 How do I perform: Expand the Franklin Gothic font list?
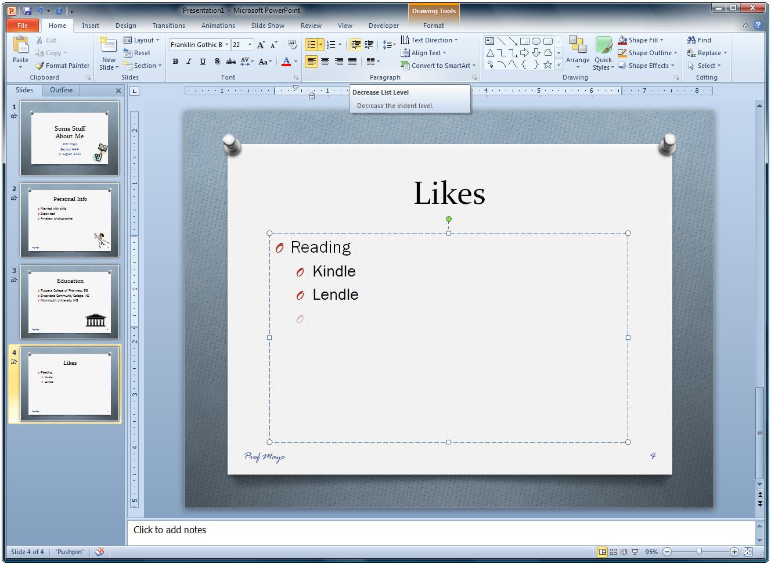(228, 45)
